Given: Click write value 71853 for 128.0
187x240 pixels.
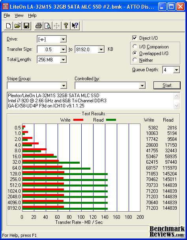Looking at the screenshot, I should point(152,174).
